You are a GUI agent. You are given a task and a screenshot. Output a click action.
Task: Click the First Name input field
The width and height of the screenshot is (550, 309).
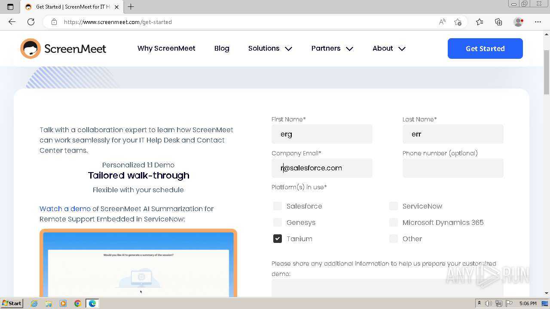(x=322, y=134)
